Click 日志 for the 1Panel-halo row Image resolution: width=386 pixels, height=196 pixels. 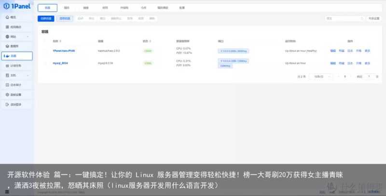(350, 51)
